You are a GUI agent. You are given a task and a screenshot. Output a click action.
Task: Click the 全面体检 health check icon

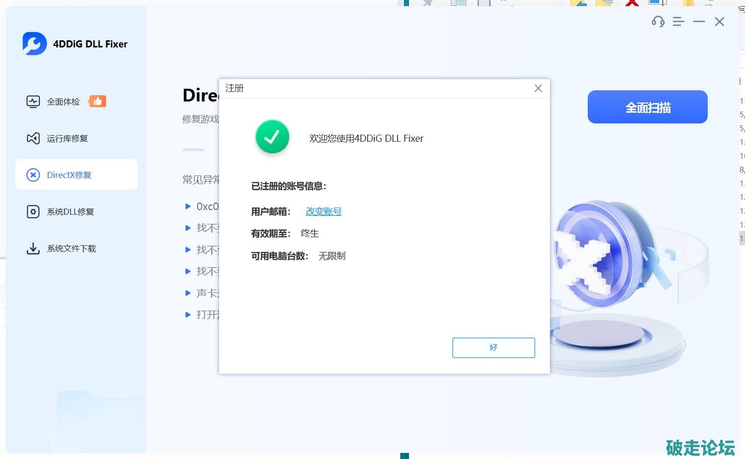click(33, 101)
